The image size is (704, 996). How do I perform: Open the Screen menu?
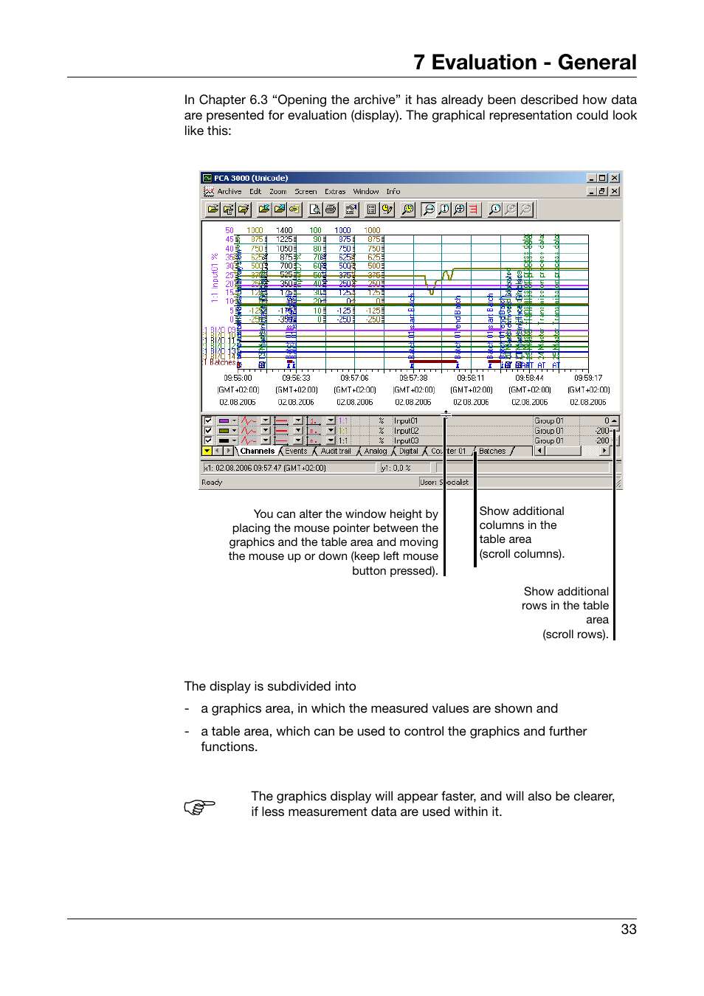[x=306, y=191]
